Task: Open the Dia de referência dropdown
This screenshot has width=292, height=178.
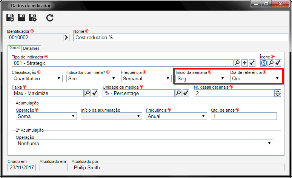Action: pyautogui.click(x=255, y=78)
